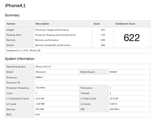Viewport: 155px width, 120px height.
Task: Click the Description column header
Action: [x=42, y=24]
